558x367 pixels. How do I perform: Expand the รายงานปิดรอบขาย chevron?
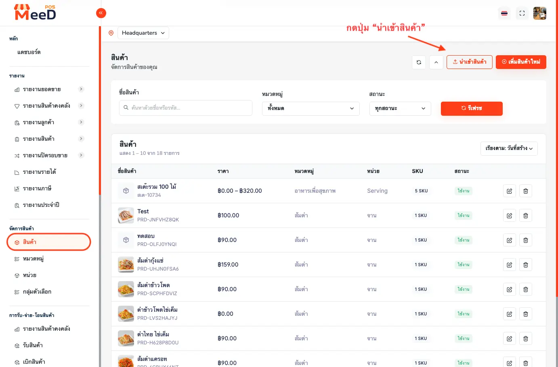pyautogui.click(x=81, y=155)
